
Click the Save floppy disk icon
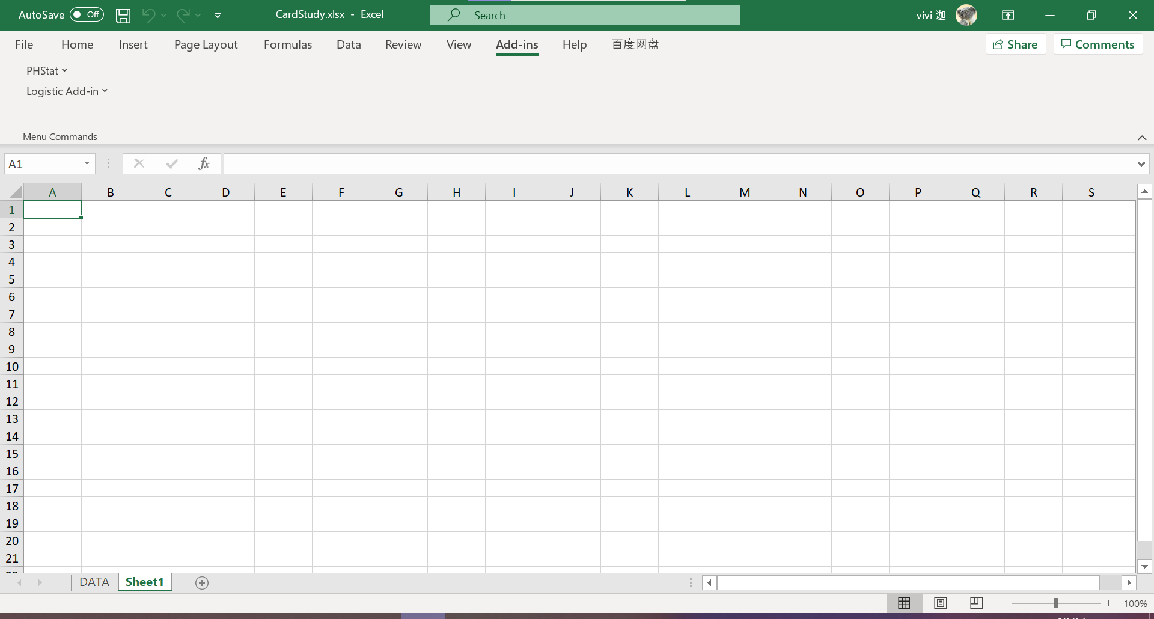pos(123,16)
